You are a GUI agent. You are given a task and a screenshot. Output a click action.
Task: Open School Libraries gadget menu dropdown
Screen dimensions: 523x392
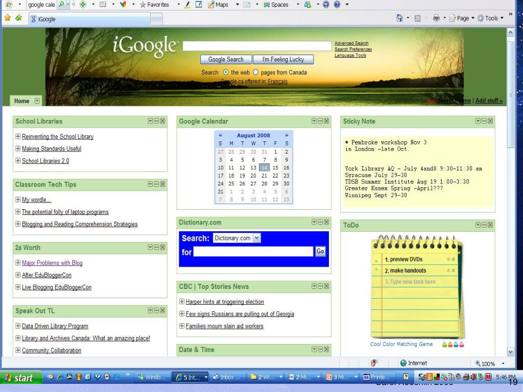coord(150,120)
